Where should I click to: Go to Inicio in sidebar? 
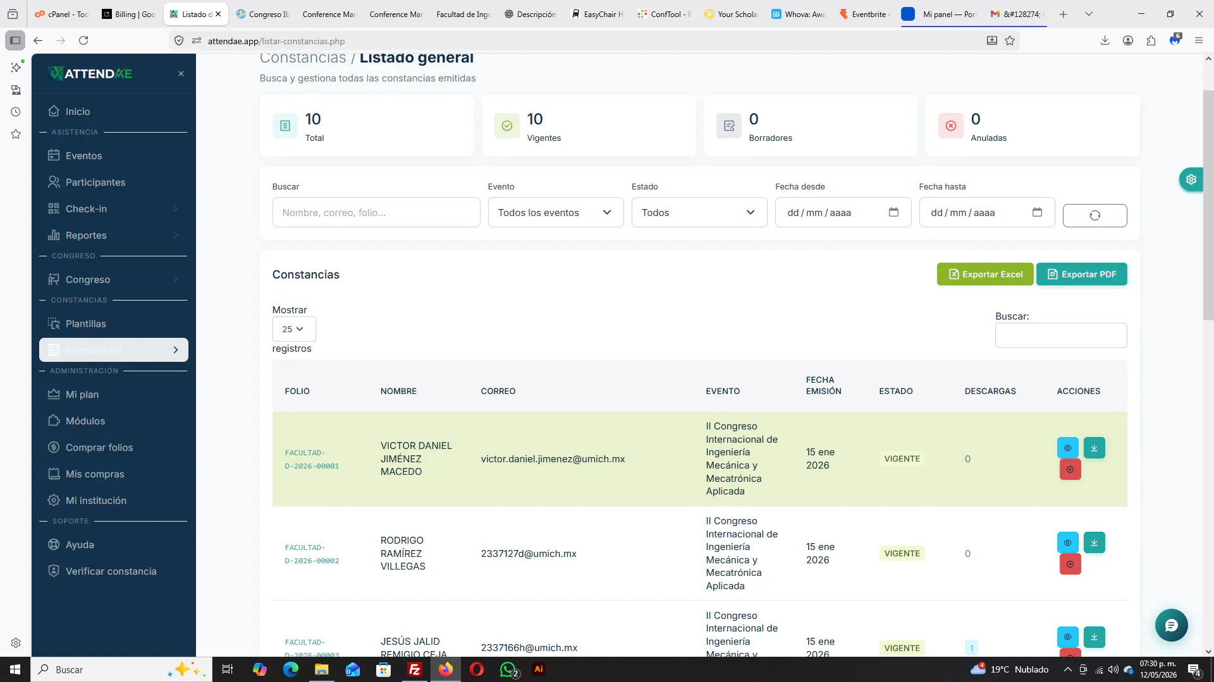click(113, 112)
